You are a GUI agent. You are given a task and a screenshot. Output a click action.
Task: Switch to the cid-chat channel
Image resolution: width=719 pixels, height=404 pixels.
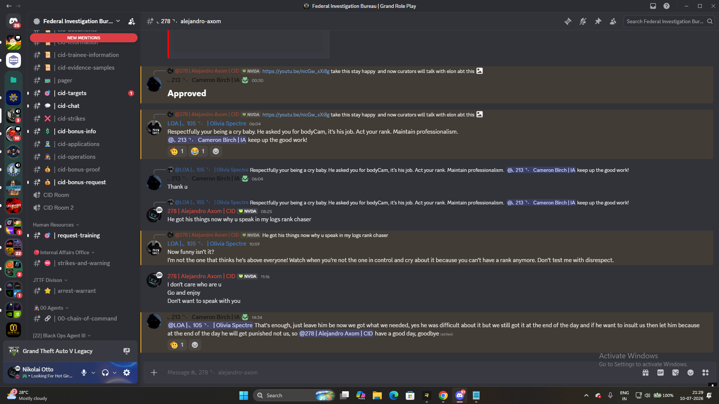[84, 106]
